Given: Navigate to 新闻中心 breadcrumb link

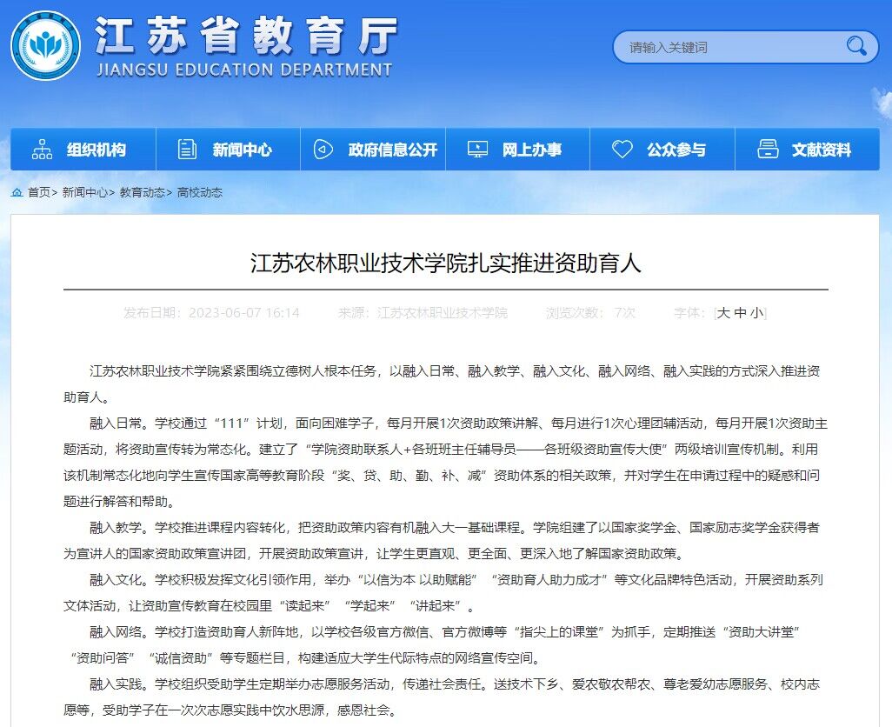Looking at the screenshot, I should tap(85, 192).
